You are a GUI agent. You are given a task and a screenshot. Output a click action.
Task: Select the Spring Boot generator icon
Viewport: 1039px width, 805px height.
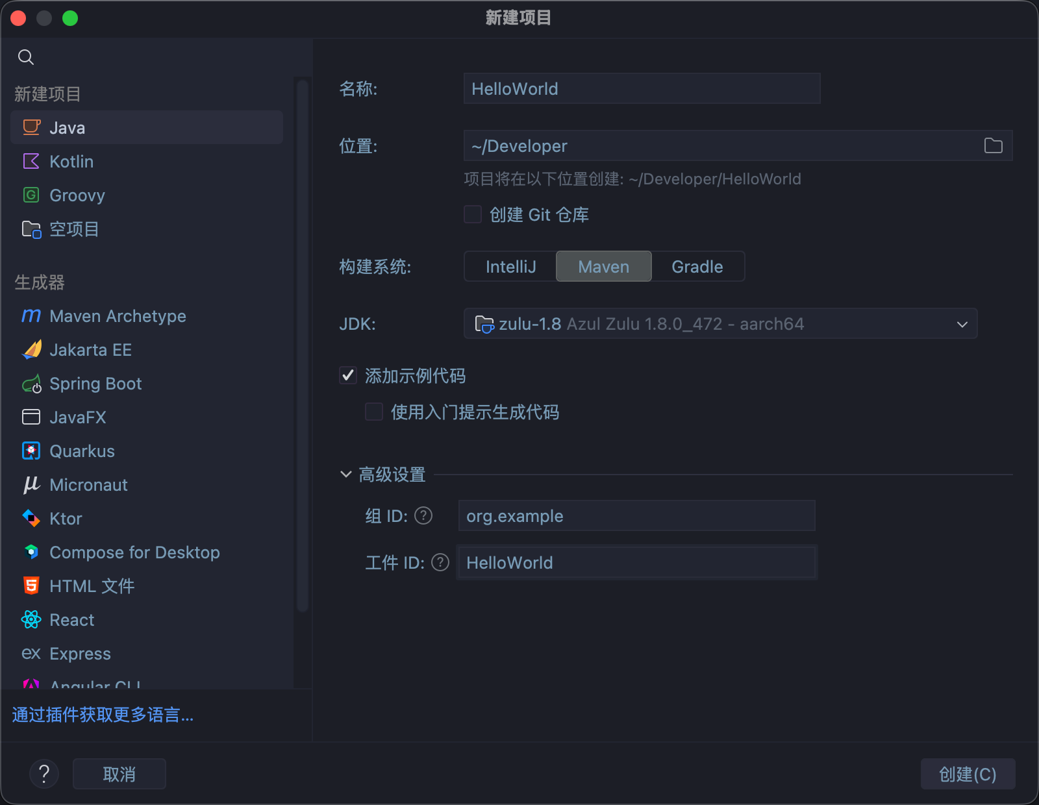pyautogui.click(x=31, y=384)
